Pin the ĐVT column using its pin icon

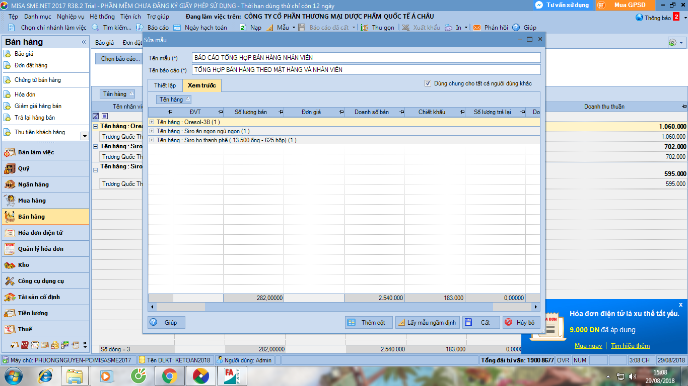click(x=220, y=112)
